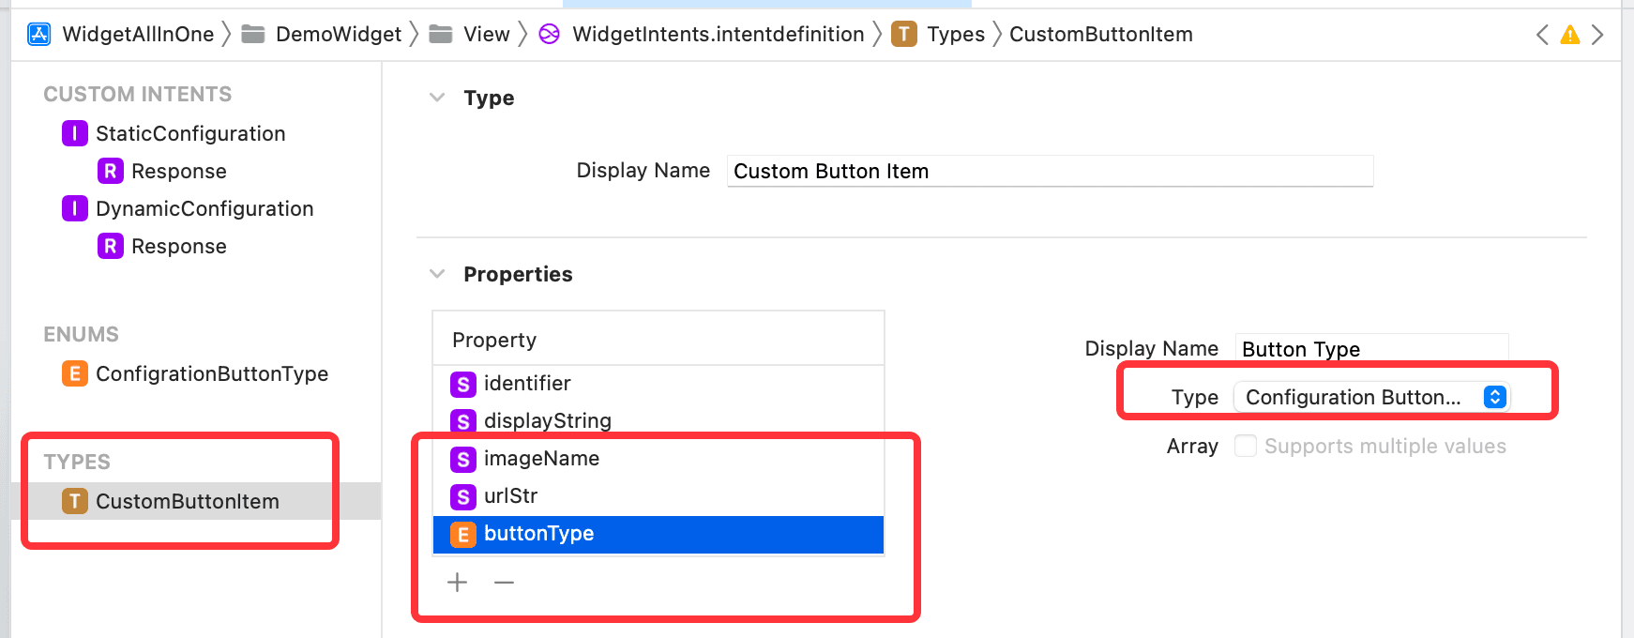Select StaticConfiguration intent in sidebar
This screenshot has width=1634, height=638.
pyautogui.click(x=174, y=133)
